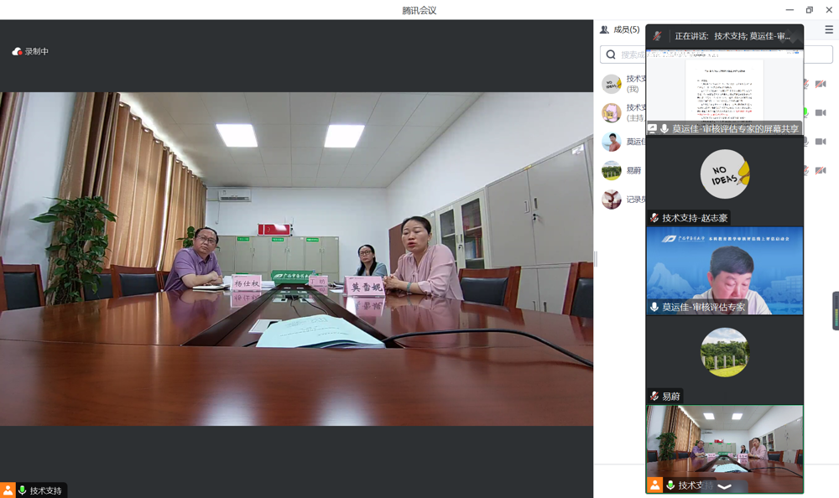Click the red recording indicator icon

coord(17,51)
